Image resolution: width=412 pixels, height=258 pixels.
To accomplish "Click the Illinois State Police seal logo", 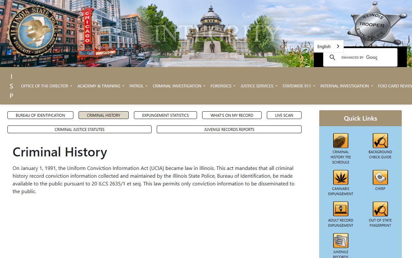I will coord(32,31).
